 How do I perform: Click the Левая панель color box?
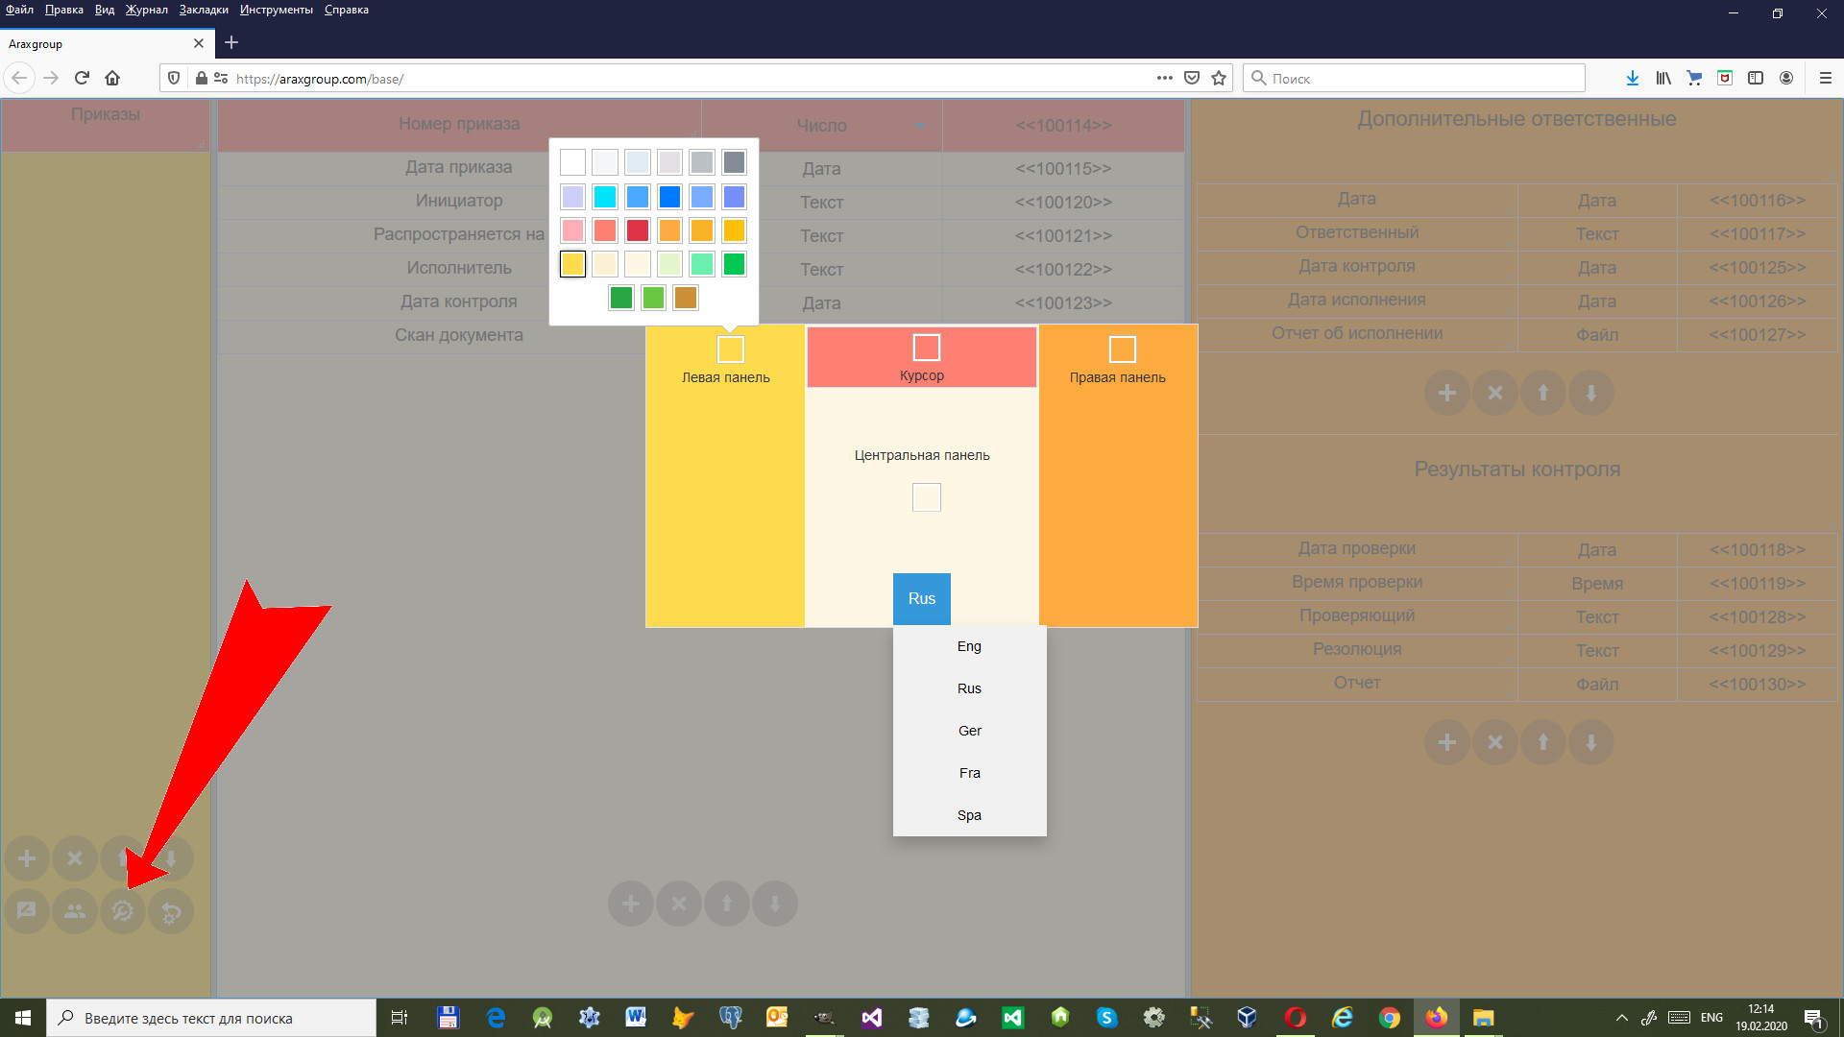(x=731, y=349)
